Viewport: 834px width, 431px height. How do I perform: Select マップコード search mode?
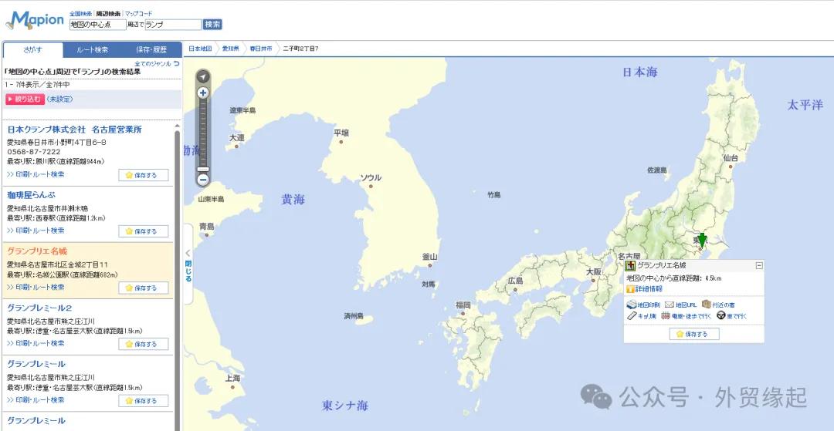pos(138,13)
